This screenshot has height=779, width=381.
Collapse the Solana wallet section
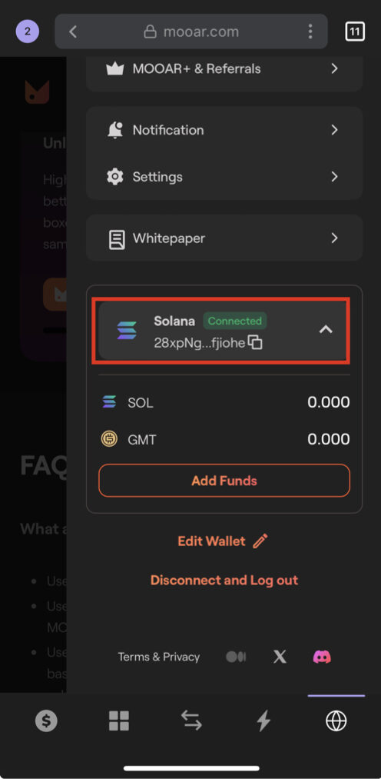(326, 329)
